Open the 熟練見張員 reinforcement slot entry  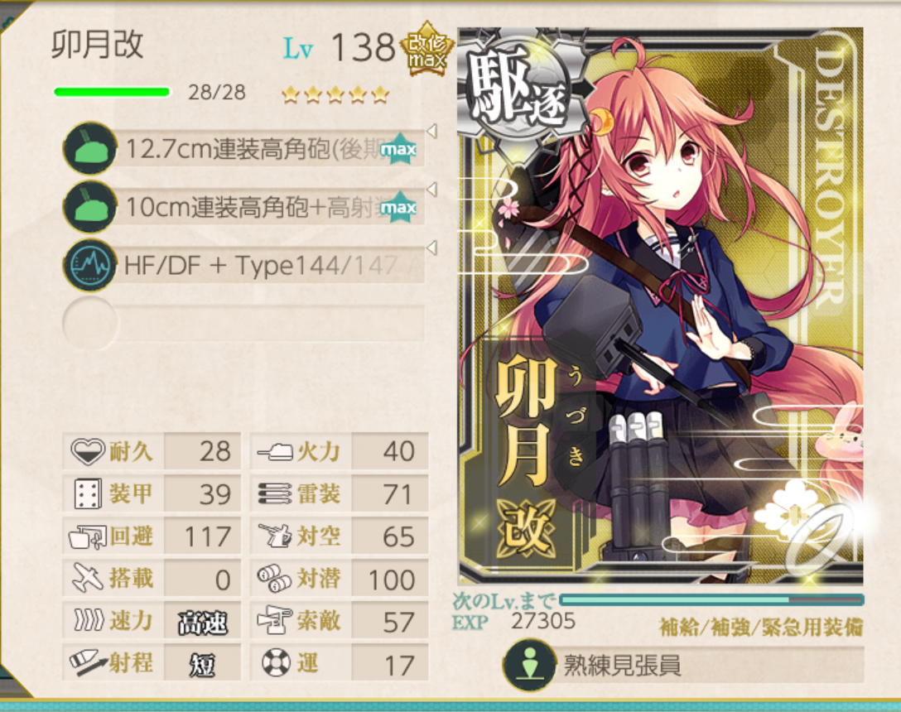(683, 665)
